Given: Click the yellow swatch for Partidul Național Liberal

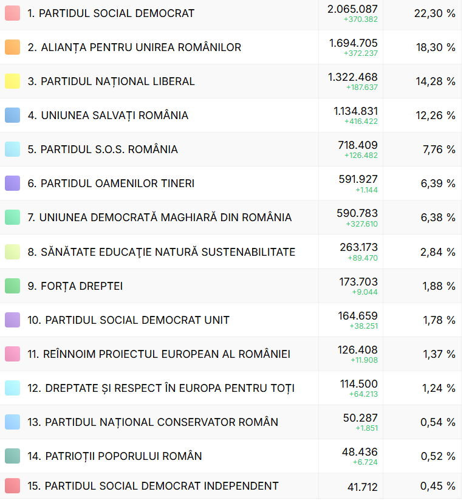Looking at the screenshot, I should coord(12,81).
